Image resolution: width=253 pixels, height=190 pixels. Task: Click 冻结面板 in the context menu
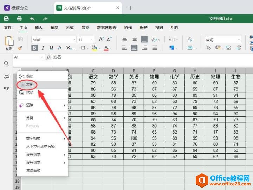33,171
